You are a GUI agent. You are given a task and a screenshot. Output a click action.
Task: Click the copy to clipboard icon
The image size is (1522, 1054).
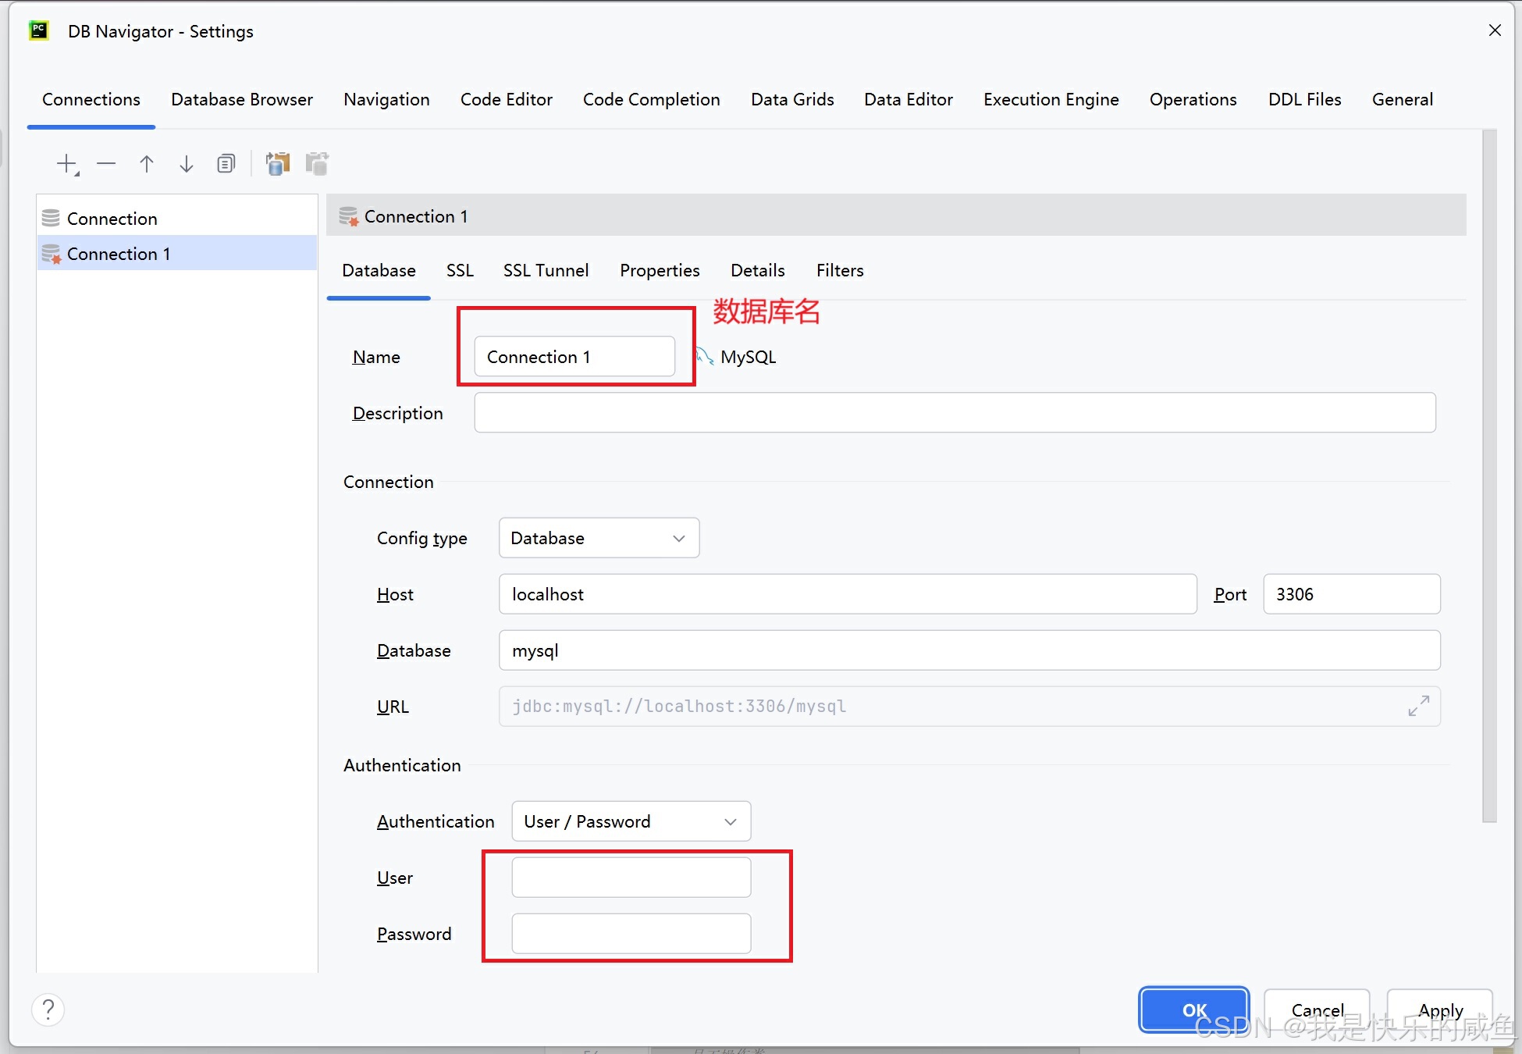pyautogui.click(x=277, y=164)
